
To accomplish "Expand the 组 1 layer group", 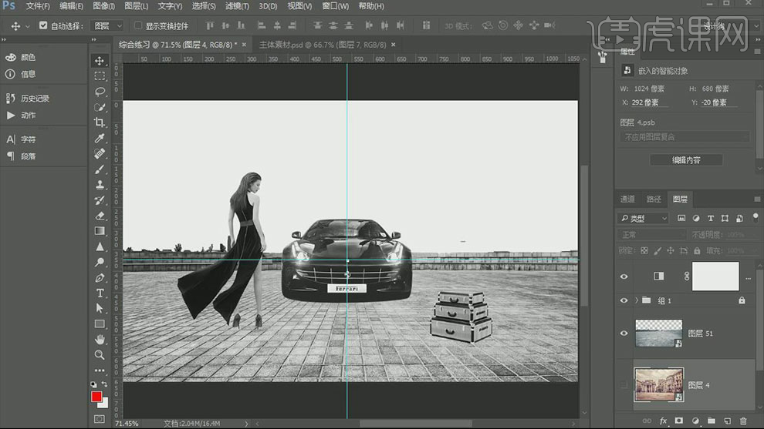I will (637, 300).
